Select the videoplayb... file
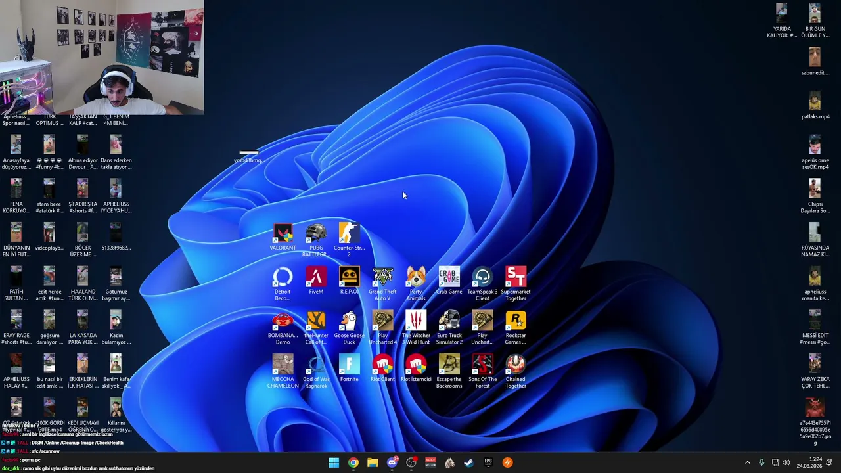This screenshot has width=841, height=473. pos(49,237)
